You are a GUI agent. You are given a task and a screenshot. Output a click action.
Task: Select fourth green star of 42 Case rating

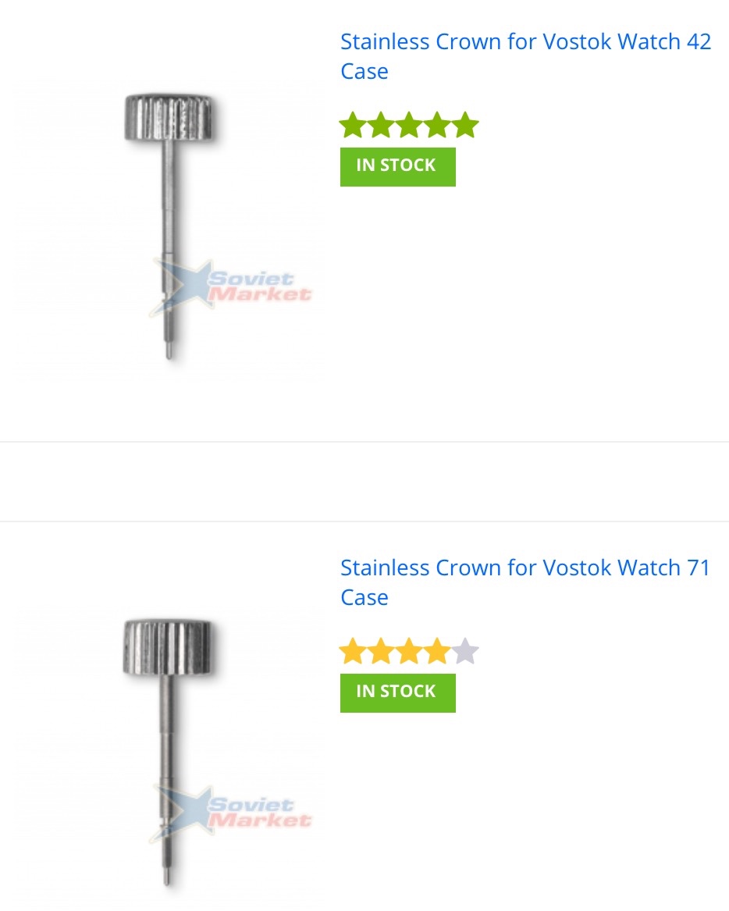coord(437,125)
